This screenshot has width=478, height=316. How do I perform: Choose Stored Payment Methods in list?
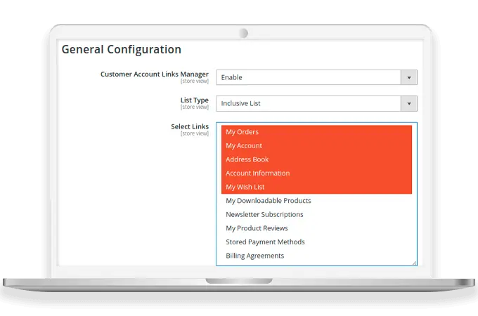click(x=265, y=242)
